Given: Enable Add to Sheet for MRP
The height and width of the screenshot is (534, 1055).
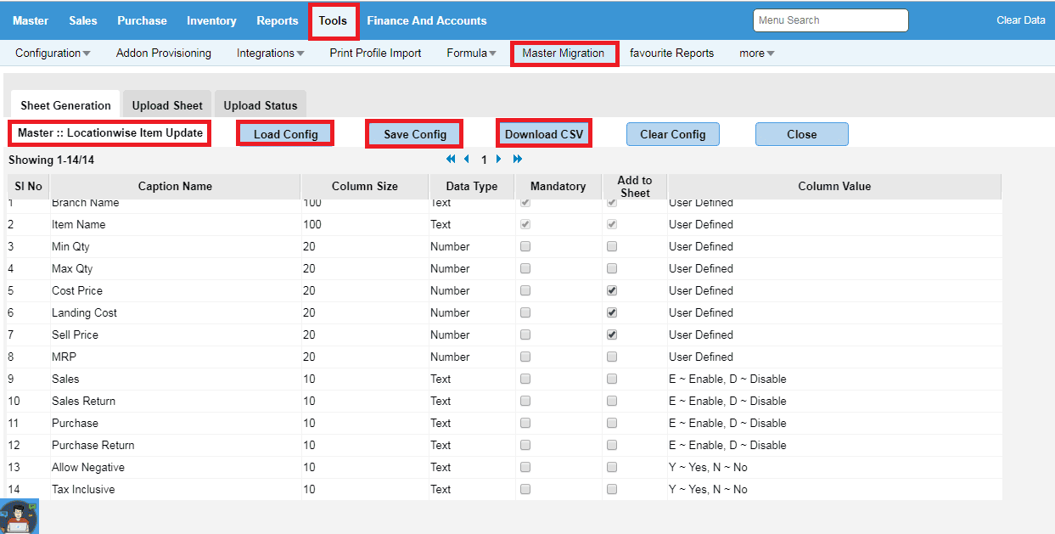Looking at the screenshot, I should point(612,357).
